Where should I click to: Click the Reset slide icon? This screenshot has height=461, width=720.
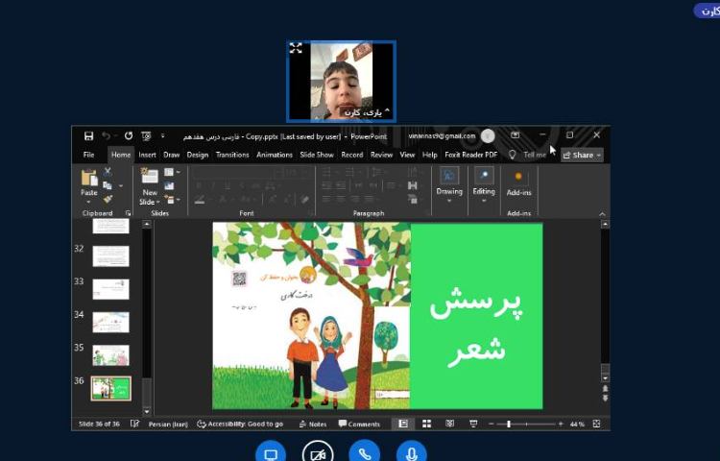[169, 186]
